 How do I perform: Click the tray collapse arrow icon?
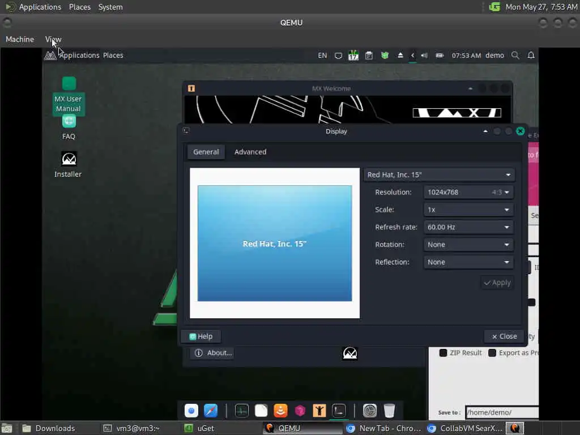(x=413, y=56)
